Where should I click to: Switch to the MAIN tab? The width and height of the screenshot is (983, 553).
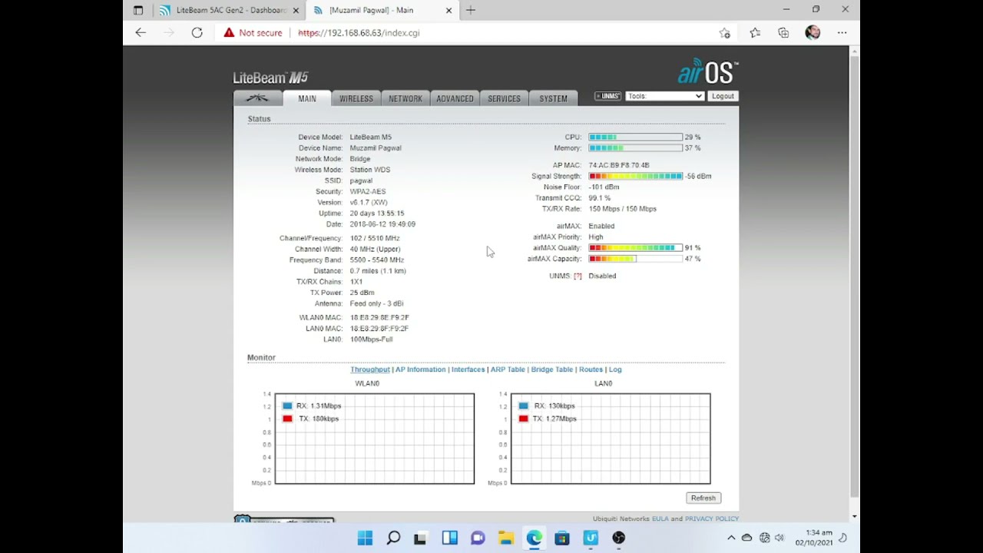click(x=307, y=98)
